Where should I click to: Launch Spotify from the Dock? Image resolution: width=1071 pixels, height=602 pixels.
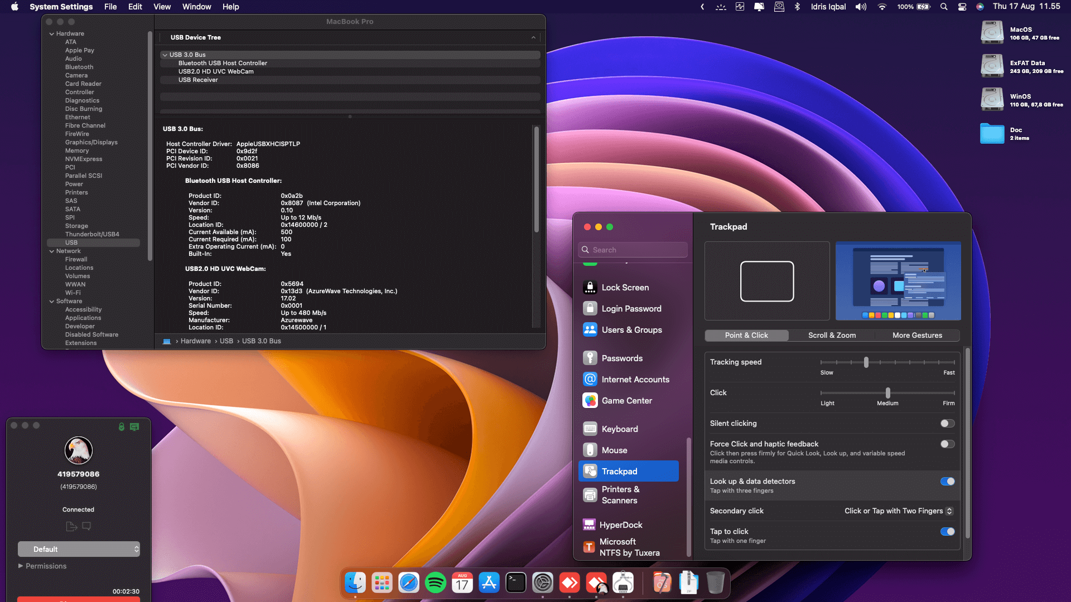(x=436, y=583)
